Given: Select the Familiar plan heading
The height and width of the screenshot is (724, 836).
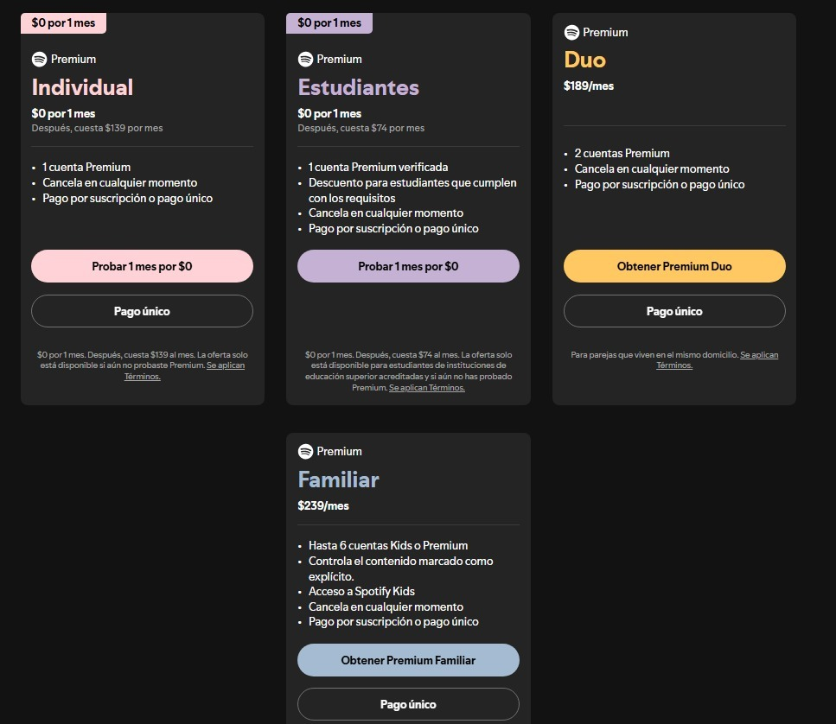Looking at the screenshot, I should (x=338, y=479).
